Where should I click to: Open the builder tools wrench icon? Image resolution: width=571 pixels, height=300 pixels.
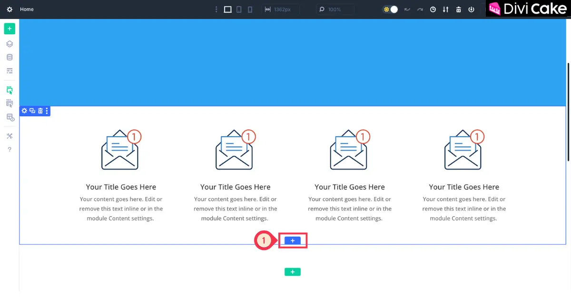click(x=10, y=136)
